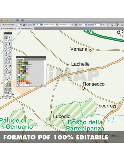This screenshot has height=161, width=124.
Task: Select the Paintbrush tool
Action: [x=6, y=50]
